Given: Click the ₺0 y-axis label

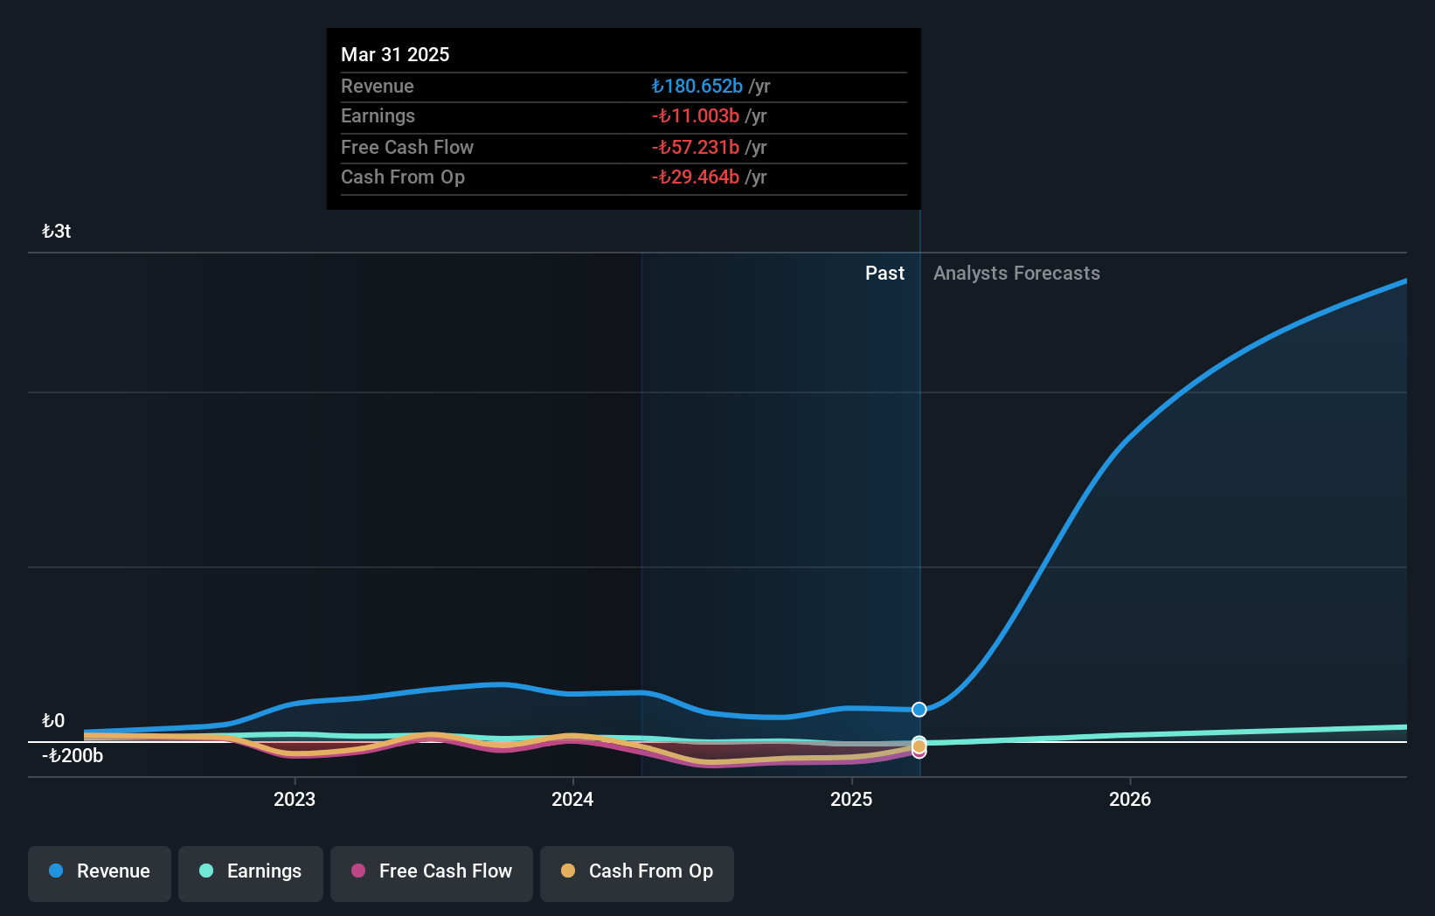Looking at the screenshot, I should 53,721.
